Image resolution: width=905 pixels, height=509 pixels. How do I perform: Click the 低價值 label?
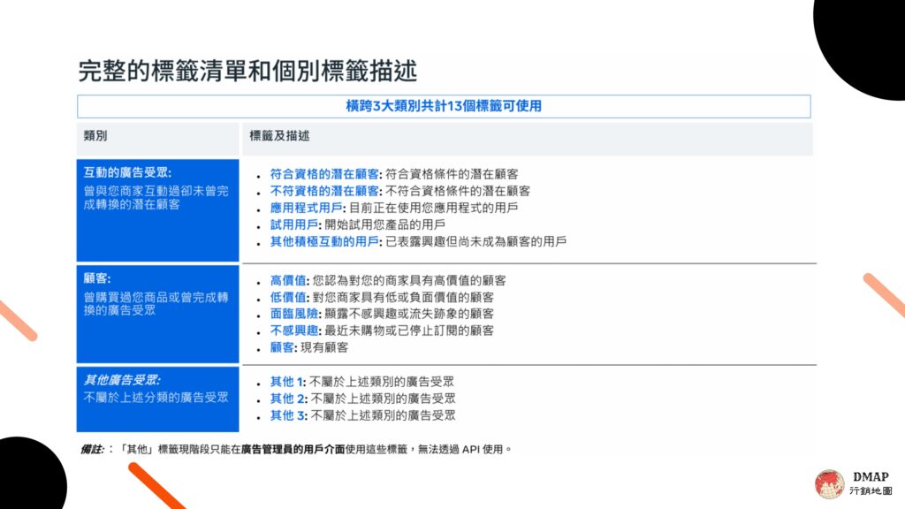click(290, 297)
